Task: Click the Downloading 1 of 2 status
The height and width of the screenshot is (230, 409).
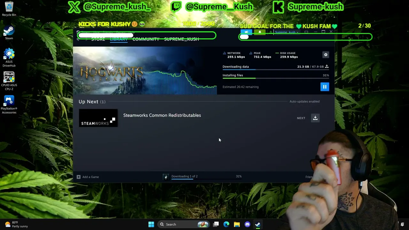Action: point(184,176)
